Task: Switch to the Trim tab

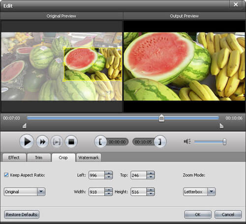Action: [39, 157]
